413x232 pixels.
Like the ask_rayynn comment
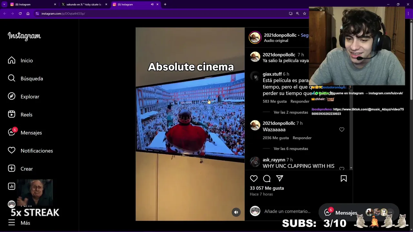pos(342,168)
